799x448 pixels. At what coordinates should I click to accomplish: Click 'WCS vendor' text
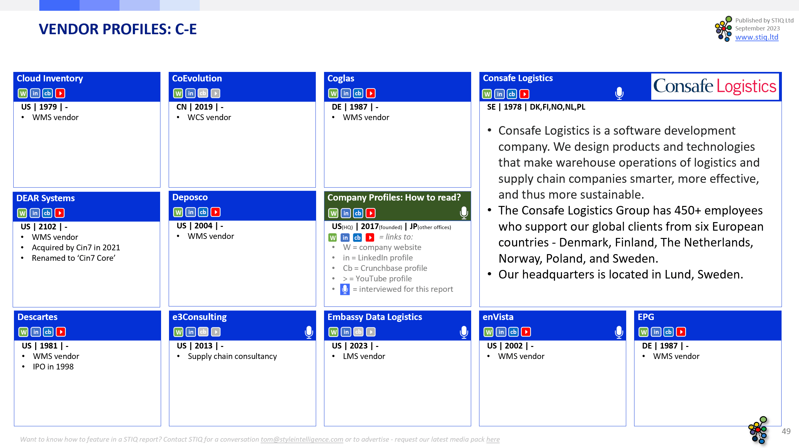click(209, 117)
